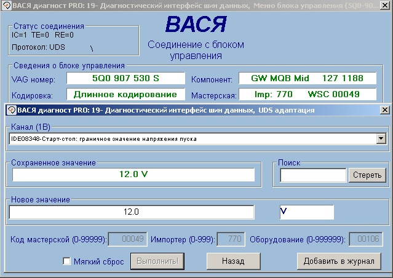Click the ВАСЯ logo heading
The width and height of the screenshot is (393, 278).
tap(196, 24)
